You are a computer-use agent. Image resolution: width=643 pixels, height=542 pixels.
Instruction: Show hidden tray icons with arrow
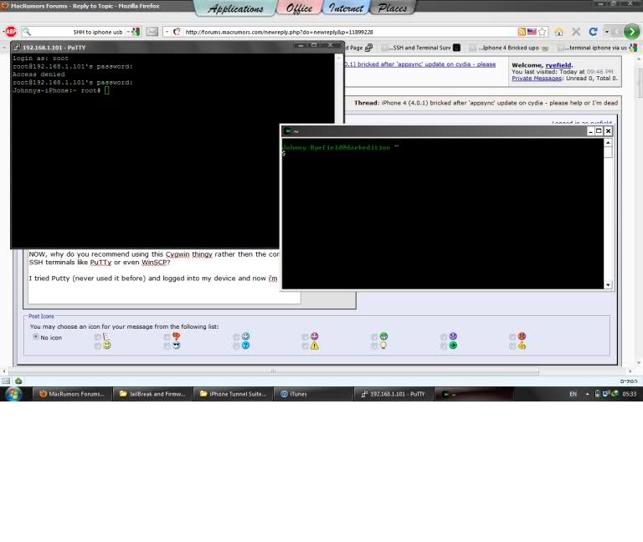coord(587,394)
